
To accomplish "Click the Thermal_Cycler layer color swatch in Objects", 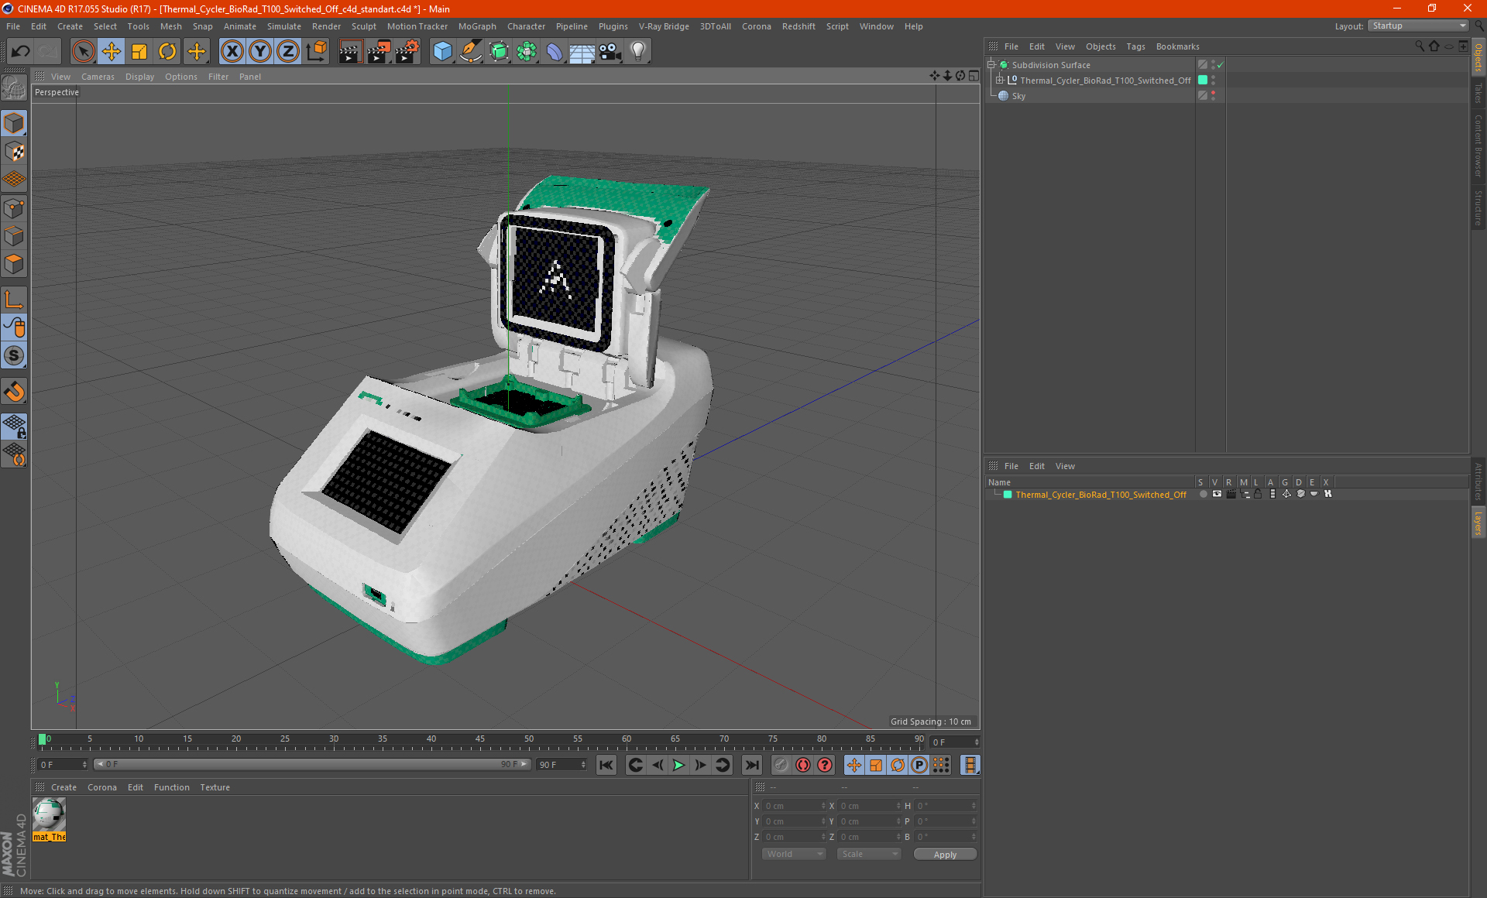I will point(1203,80).
